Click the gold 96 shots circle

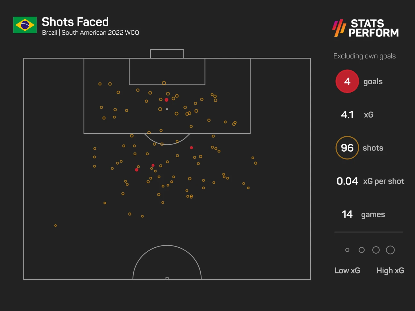347,148
